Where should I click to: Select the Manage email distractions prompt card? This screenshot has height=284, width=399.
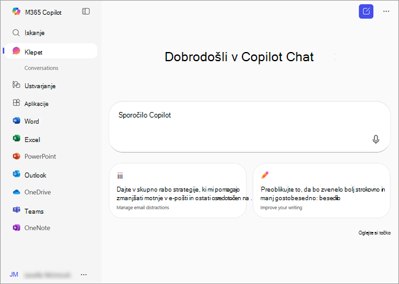[x=177, y=190]
